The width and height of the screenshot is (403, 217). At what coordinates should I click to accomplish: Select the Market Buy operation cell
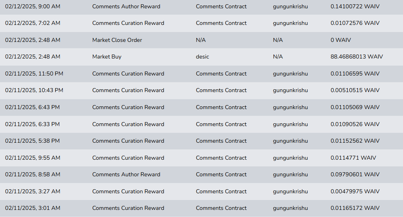(x=107, y=57)
